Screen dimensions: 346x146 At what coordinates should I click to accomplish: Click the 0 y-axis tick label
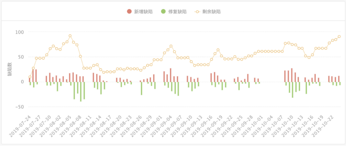coord(22,82)
